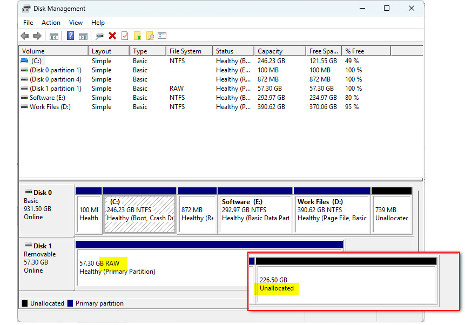This screenshot has height=325, width=465.
Task: Select the Disk 0 label panel
Action: coord(46,210)
